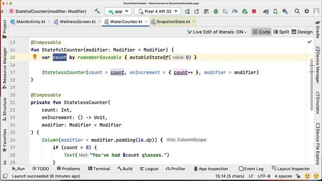Open the TODO tool window

click(x=41, y=169)
